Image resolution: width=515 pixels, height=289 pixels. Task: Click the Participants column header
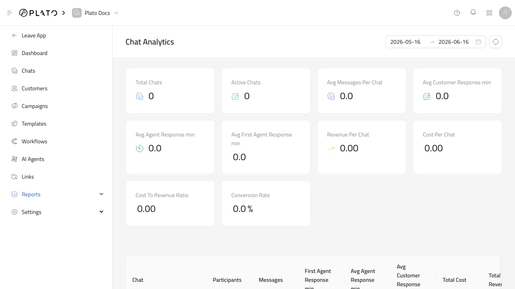[x=227, y=280]
